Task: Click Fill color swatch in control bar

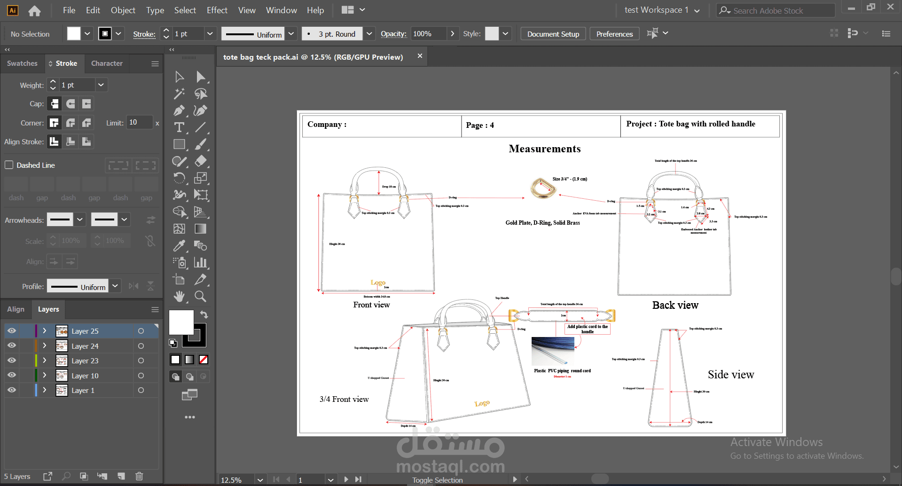Action: [74, 34]
